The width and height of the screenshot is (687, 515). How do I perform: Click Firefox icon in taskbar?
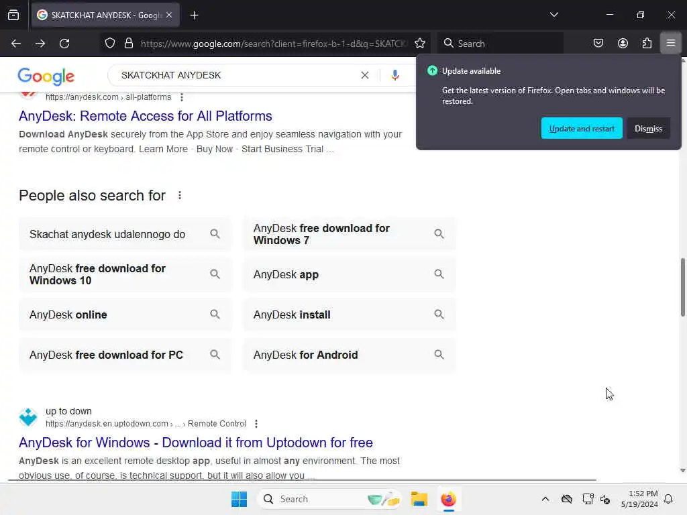pos(448,499)
